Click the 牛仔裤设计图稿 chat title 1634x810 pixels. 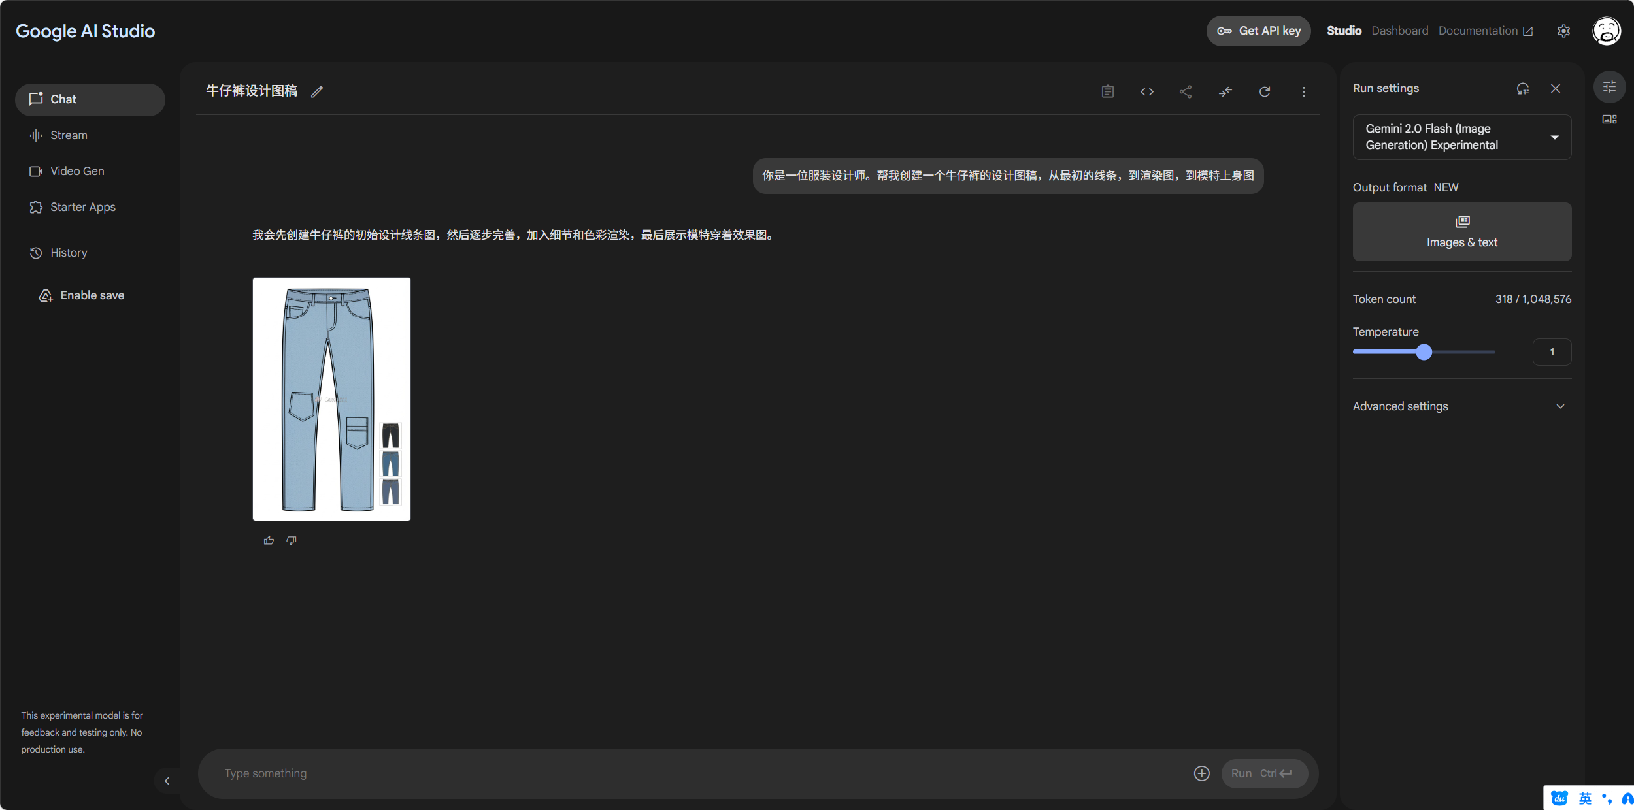252,91
